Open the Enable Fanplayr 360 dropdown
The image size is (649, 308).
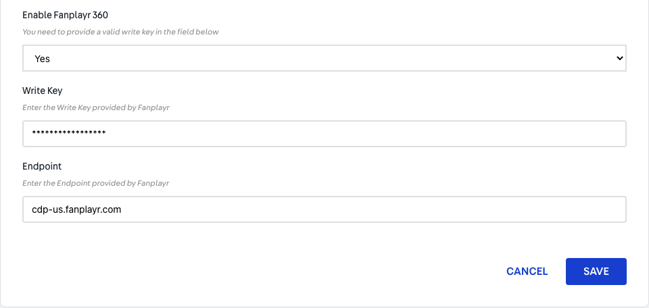point(324,58)
